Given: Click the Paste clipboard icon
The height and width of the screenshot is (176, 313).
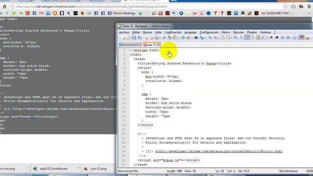Looking at the screenshot, I should (x=175, y=38).
